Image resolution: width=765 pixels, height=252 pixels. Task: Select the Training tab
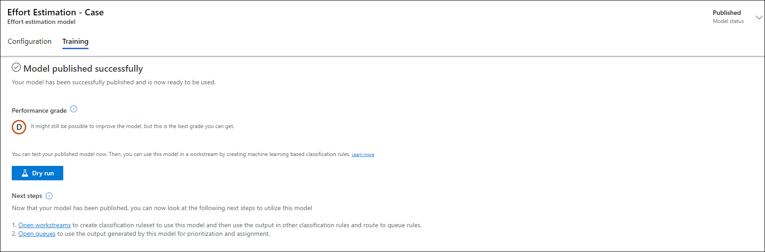[75, 41]
